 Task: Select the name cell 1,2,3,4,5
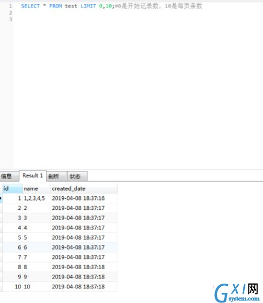coord(37,198)
